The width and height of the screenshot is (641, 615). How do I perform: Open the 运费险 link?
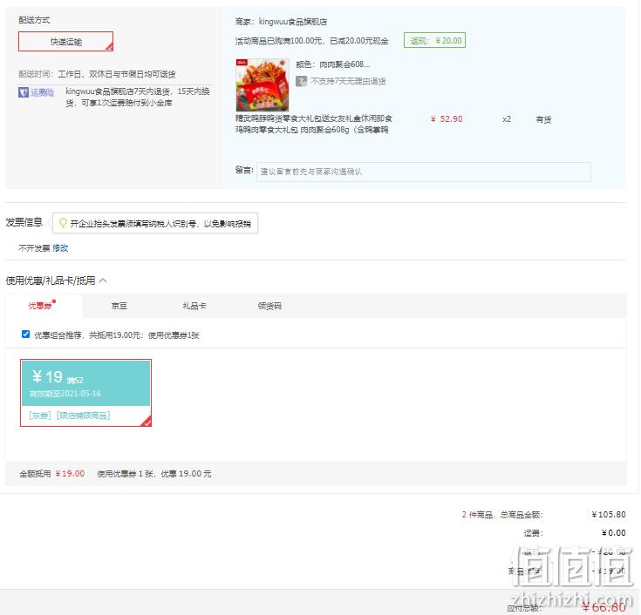click(x=42, y=92)
